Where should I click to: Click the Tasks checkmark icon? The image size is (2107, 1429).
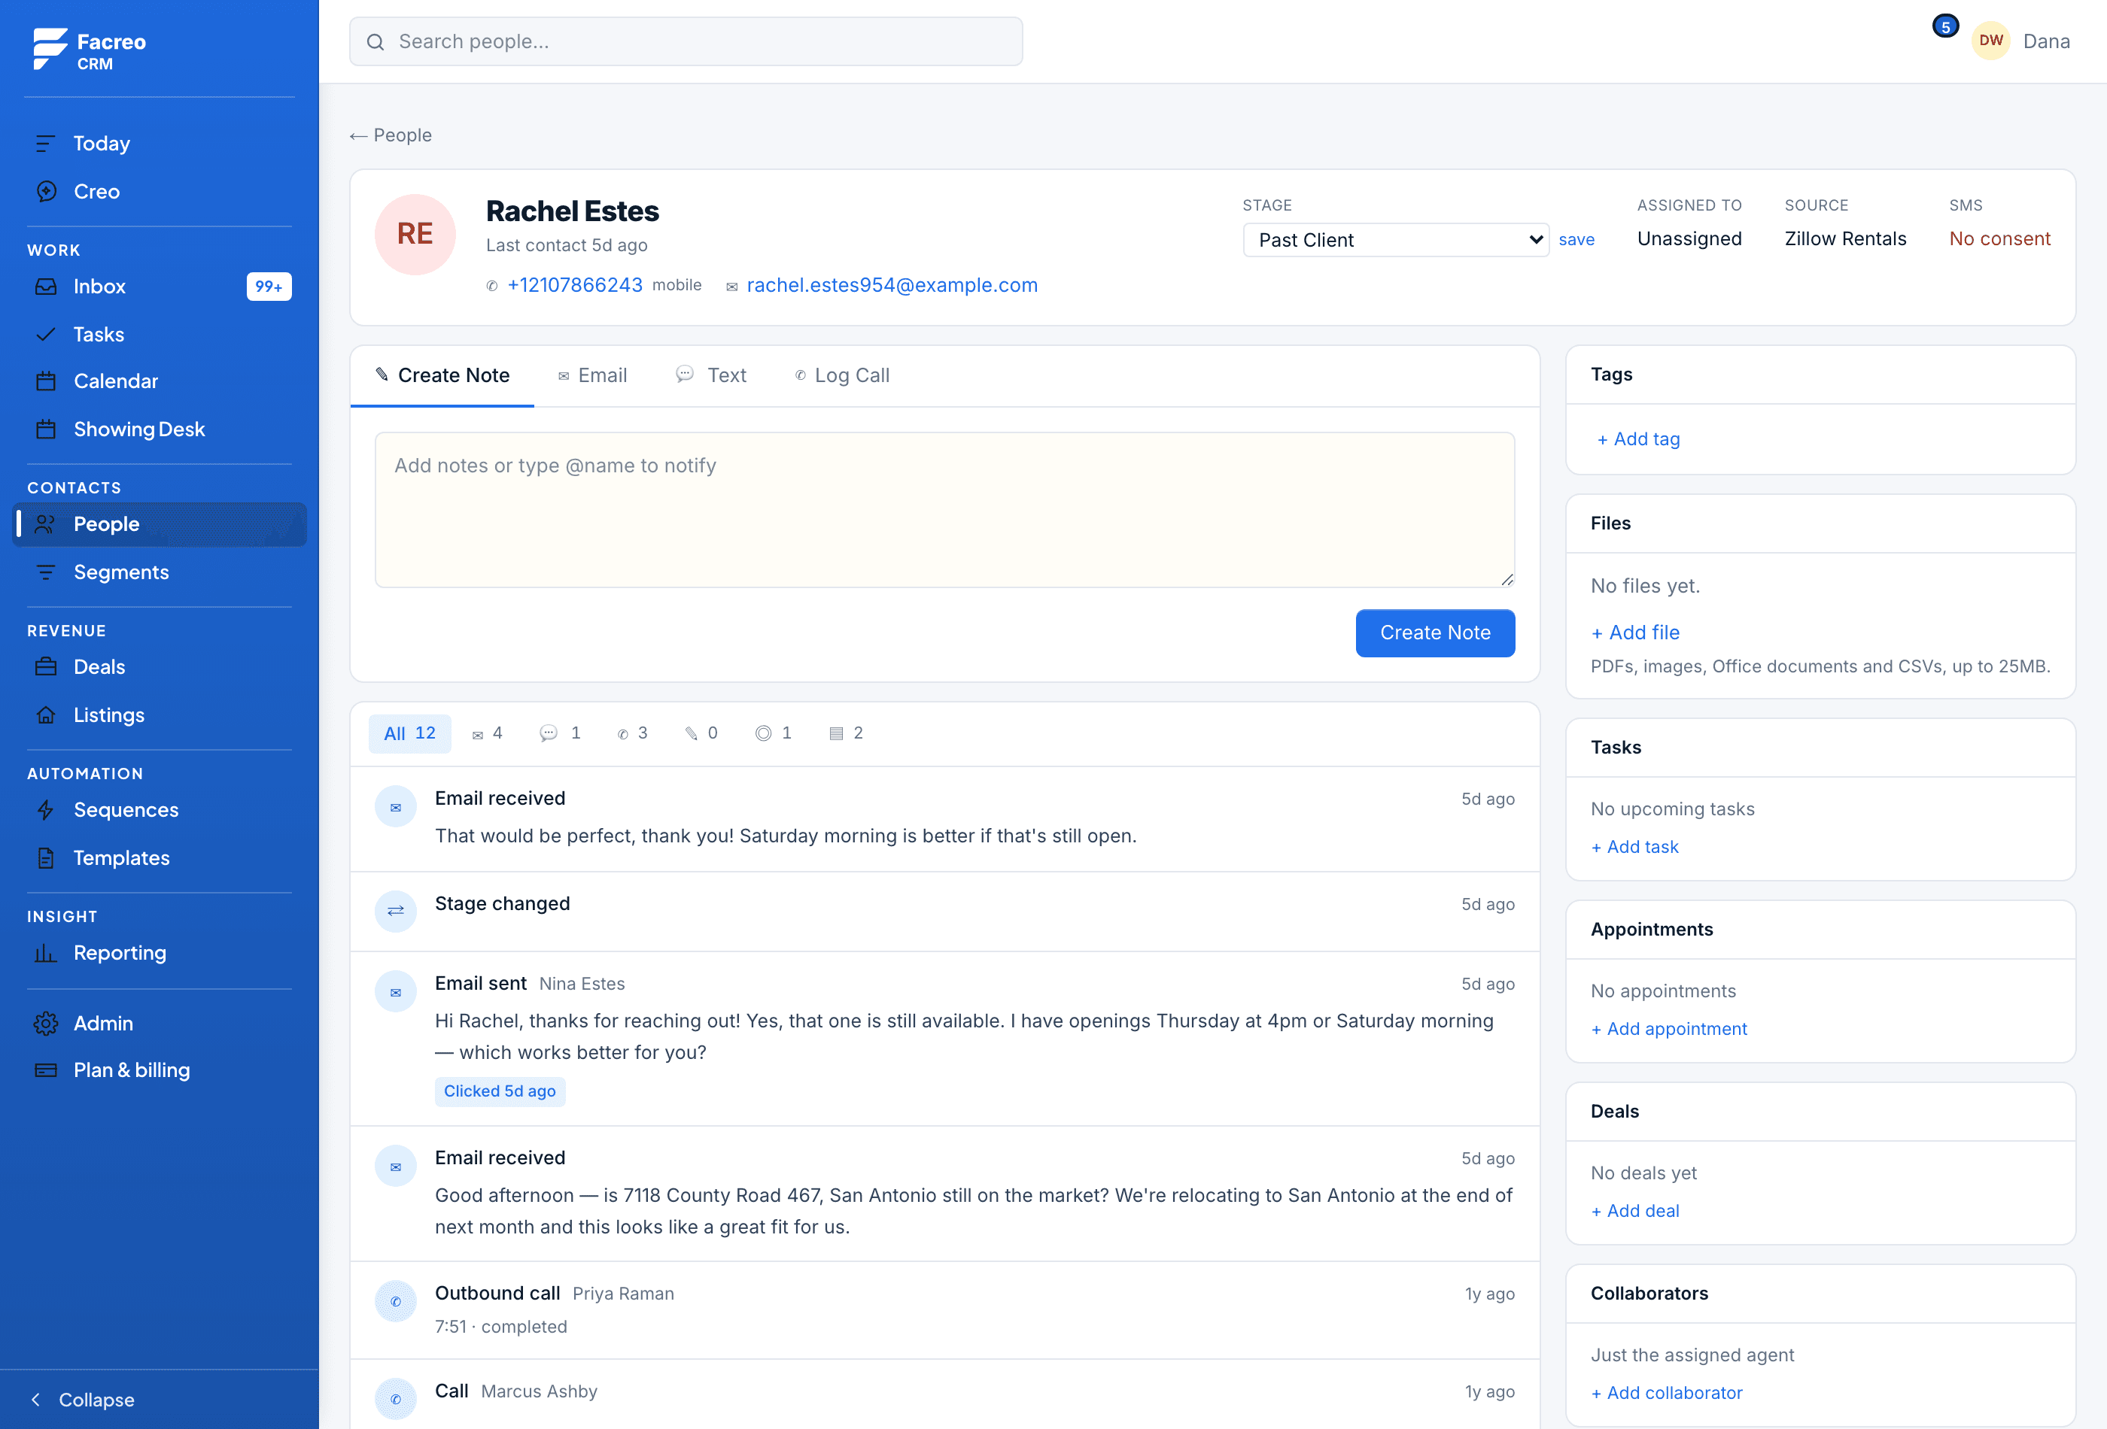45,335
